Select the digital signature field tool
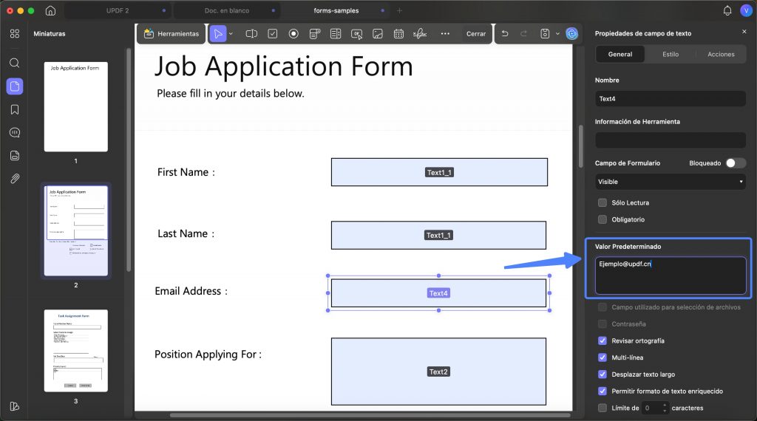The image size is (757, 421). [420, 34]
